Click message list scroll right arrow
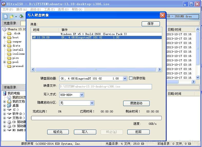202x147 pixels. coord(159,70)
